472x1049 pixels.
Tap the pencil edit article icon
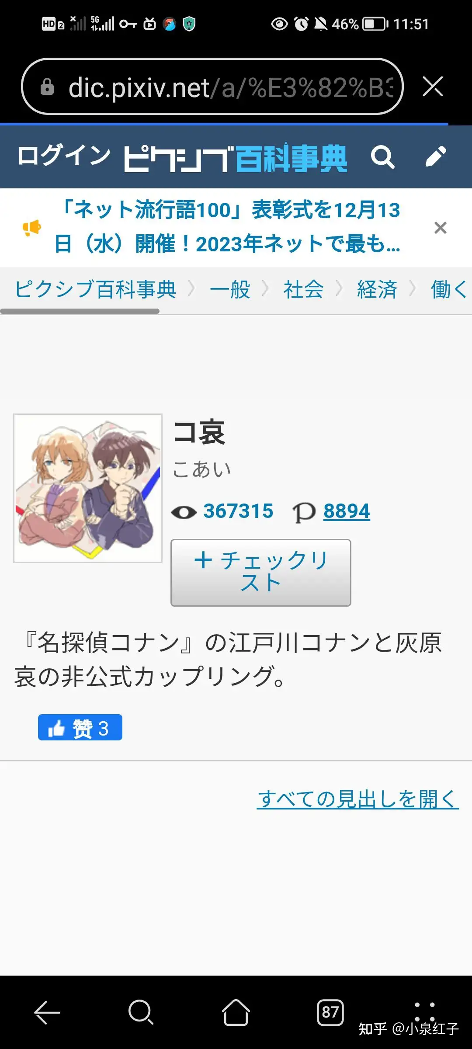[436, 156]
